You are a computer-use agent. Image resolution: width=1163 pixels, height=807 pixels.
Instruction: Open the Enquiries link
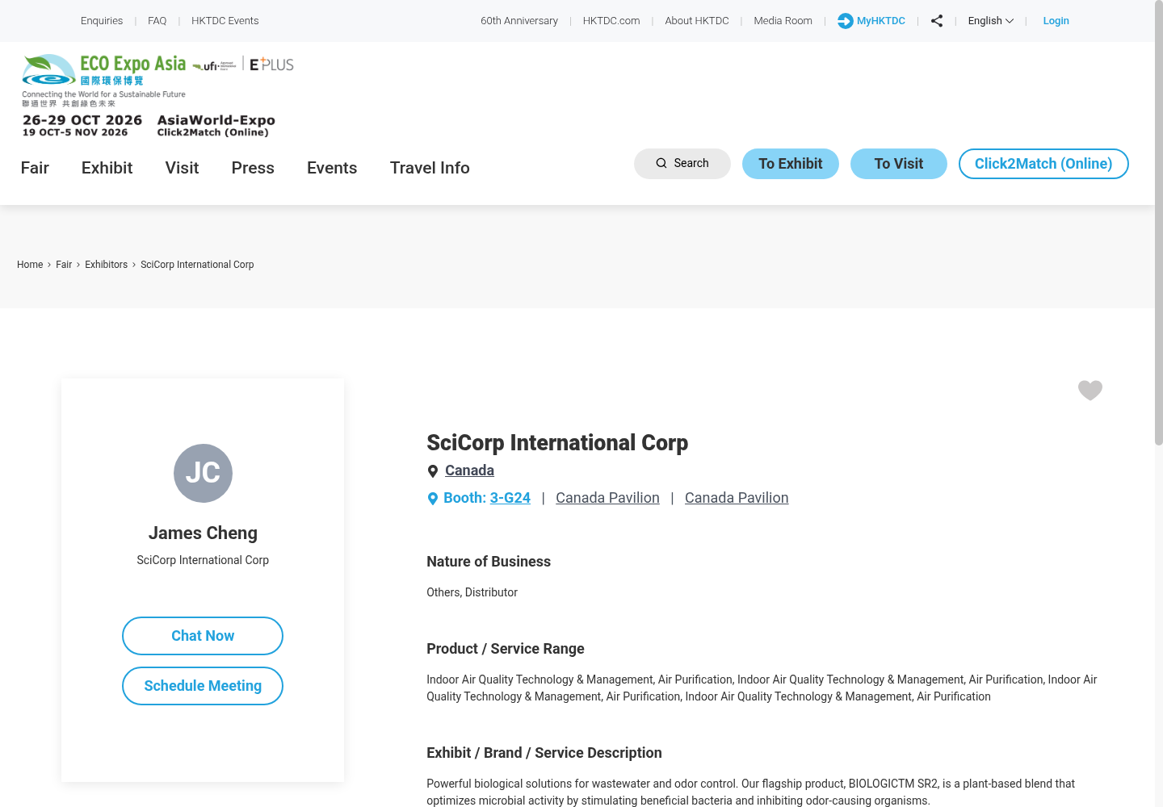click(x=102, y=21)
